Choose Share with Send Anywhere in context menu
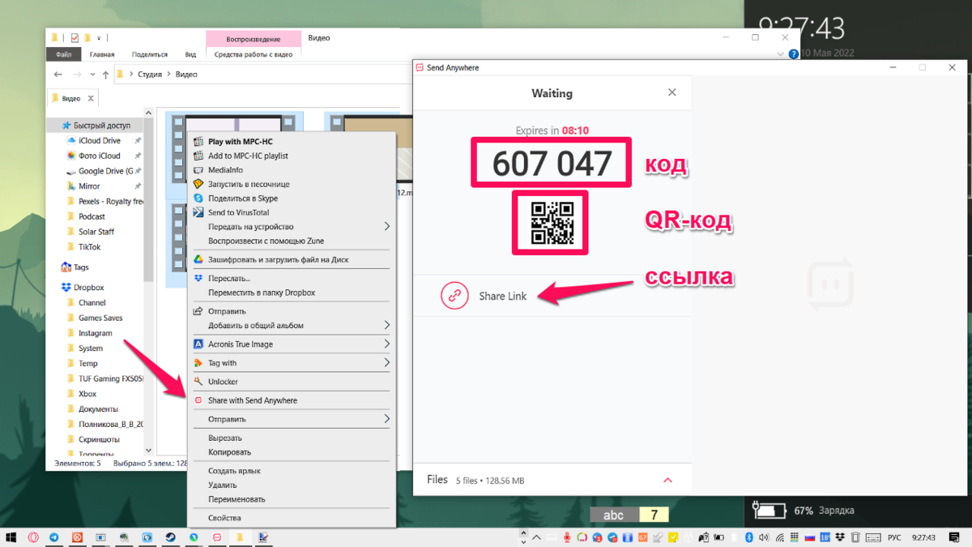The width and height of the screenshot is (972, 547). pos(252,400)
